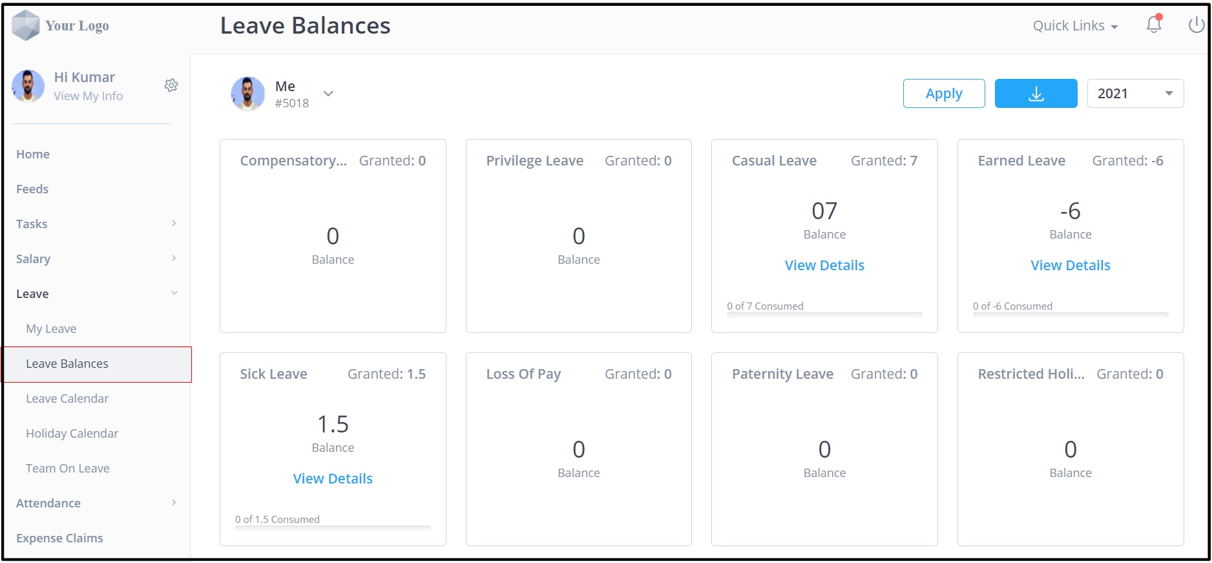The width and height of the screenshot is (1212, 563).
Task: Open View My Info link
Action: (x=89, y=96)
